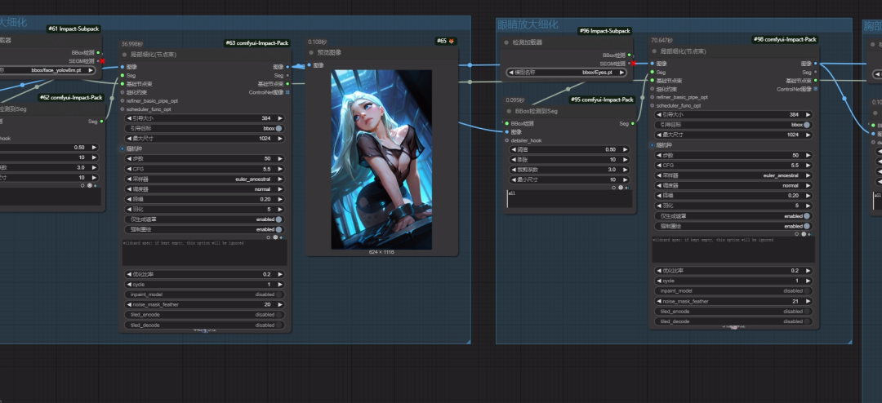The width and height of the screenshot is (882, 403).
Task: Click the round gear icon above node #63 wildcard box
Action: click(275, 237)
